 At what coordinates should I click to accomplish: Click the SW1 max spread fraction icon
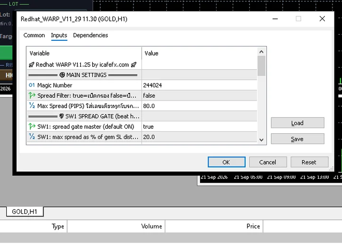pos(32,137)
